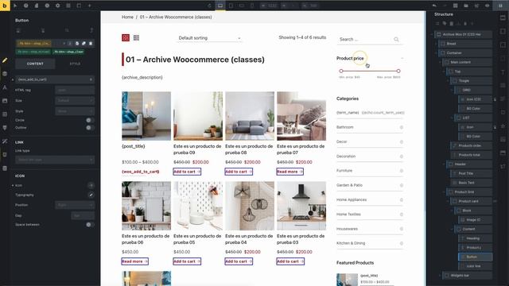This screenshot has height=286, width=509.
Task: Click Read more under producto 07
Action: pyautogui.click(x=289, y=172)
